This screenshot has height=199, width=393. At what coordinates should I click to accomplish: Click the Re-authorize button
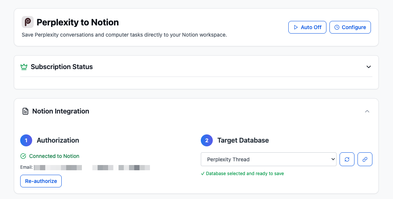[x=41, y=181]
